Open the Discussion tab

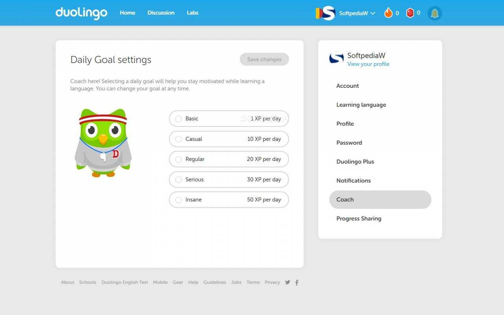point(161,13)
